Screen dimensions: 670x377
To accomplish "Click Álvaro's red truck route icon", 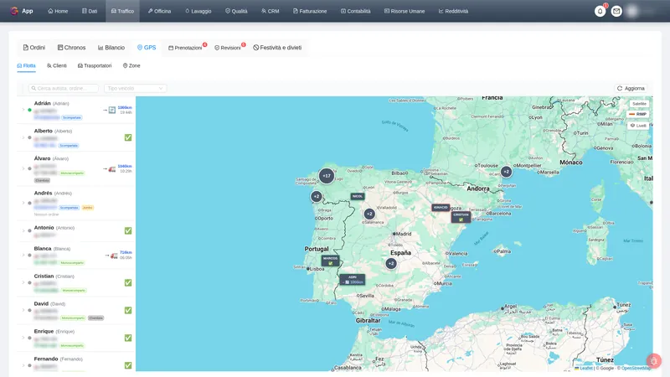I will pyautogui.click(x=112, y=169).
